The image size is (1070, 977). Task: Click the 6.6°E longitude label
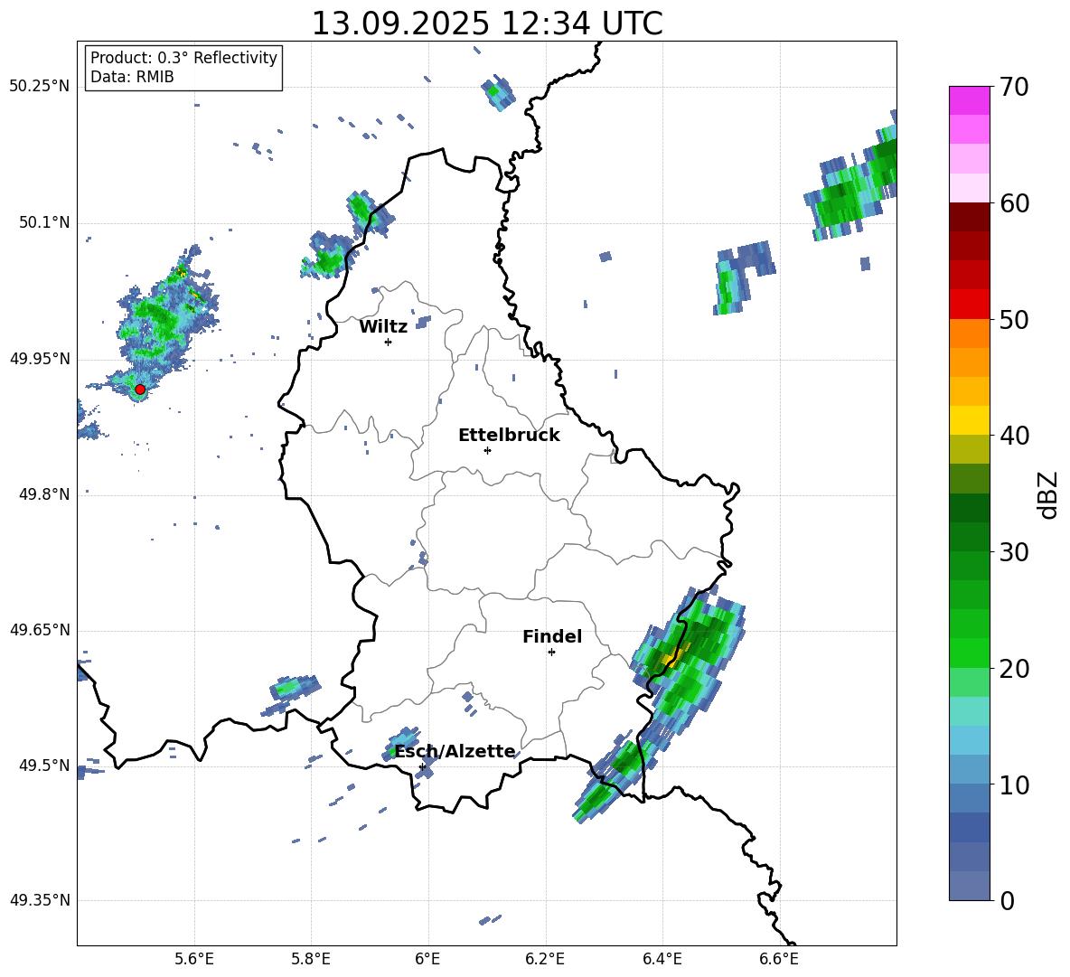pyautogui.click(x=779, y=959)
